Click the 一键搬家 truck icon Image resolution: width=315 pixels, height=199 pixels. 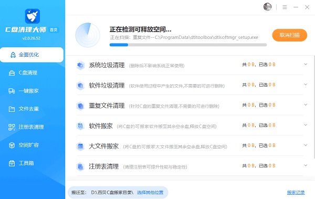(12, 91)
